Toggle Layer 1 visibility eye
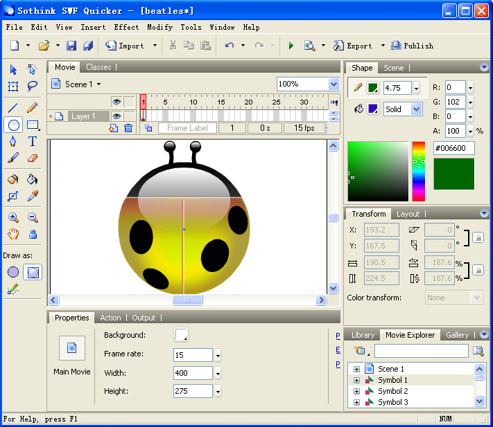The image size is (493, 427). click(116, 116)
